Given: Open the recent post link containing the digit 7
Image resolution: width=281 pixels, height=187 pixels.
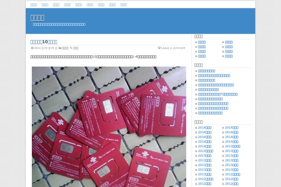Looking at the screenshot, I should pyautogui.click(x=218, y=94).
